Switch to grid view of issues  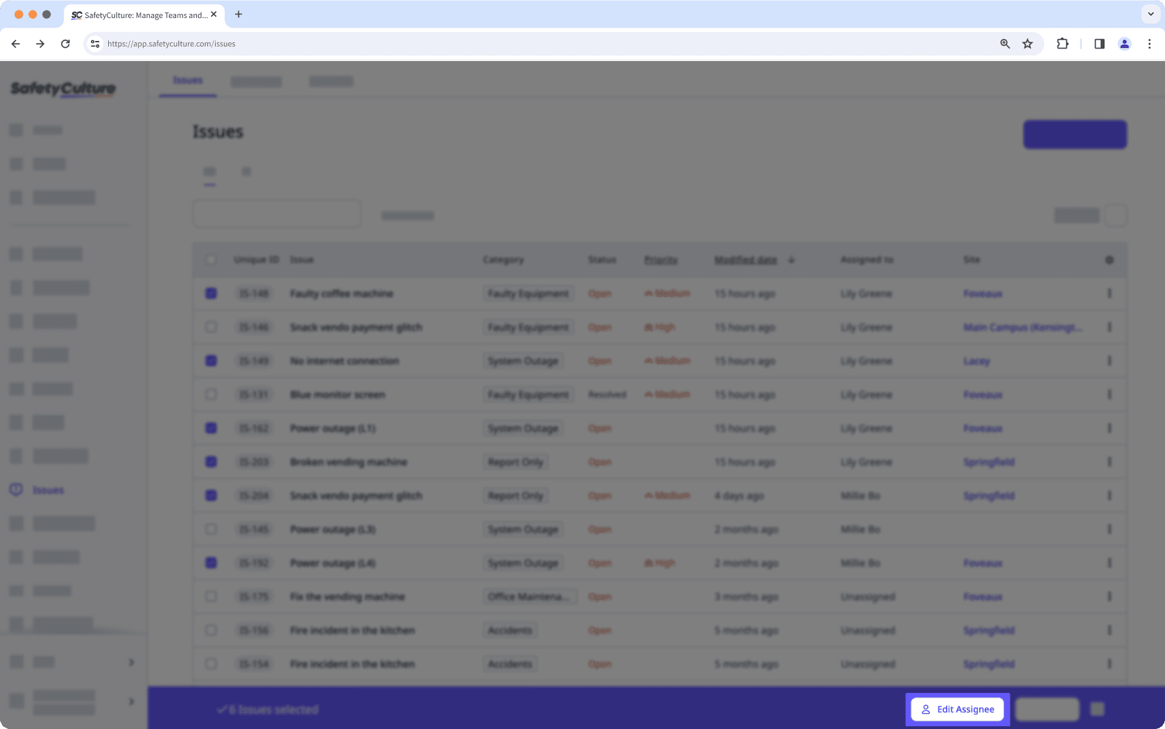246,171
